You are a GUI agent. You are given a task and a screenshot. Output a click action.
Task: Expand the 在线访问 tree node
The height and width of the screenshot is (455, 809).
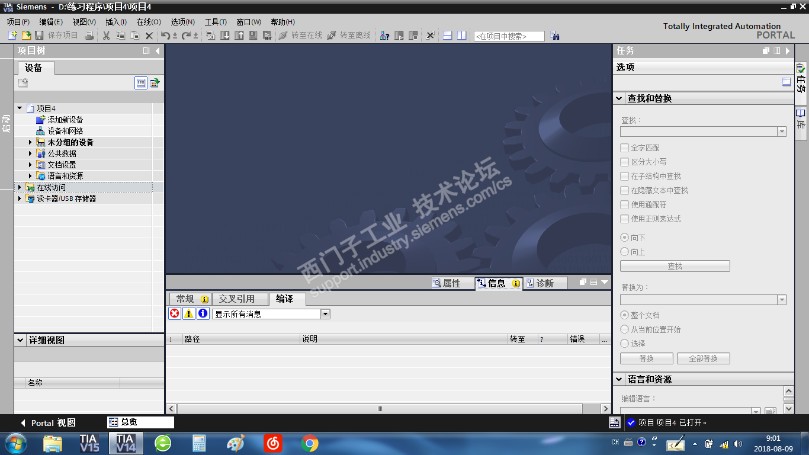[x=20, y=187]
